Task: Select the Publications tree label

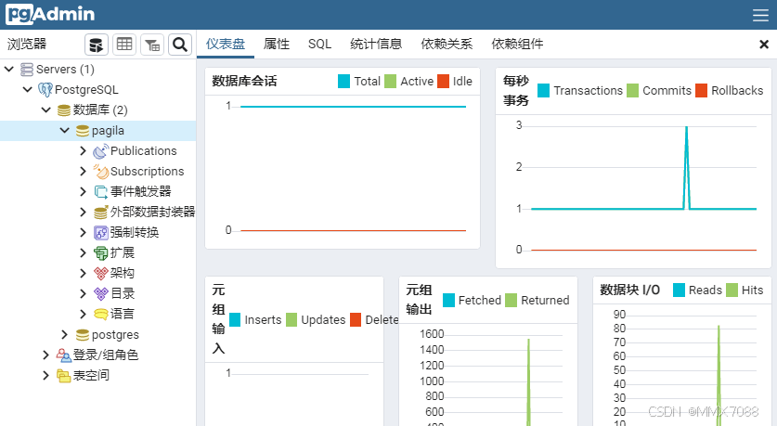Action: tap(144, 151)
